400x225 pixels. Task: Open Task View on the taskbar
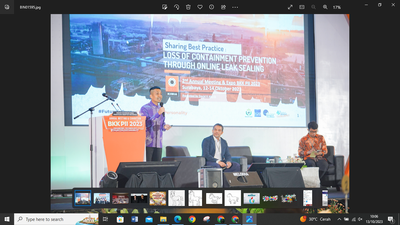click(x=105, y=219)
